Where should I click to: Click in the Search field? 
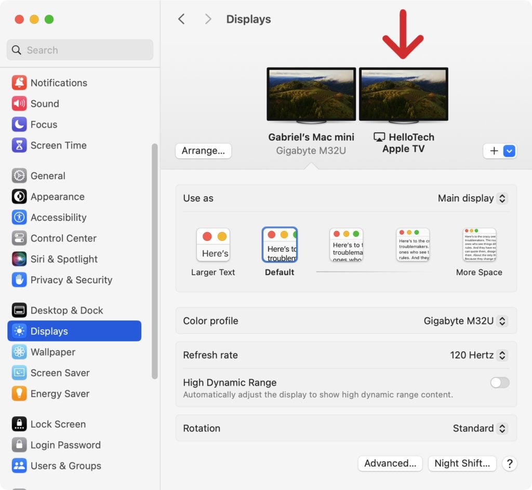click(79, 50)
